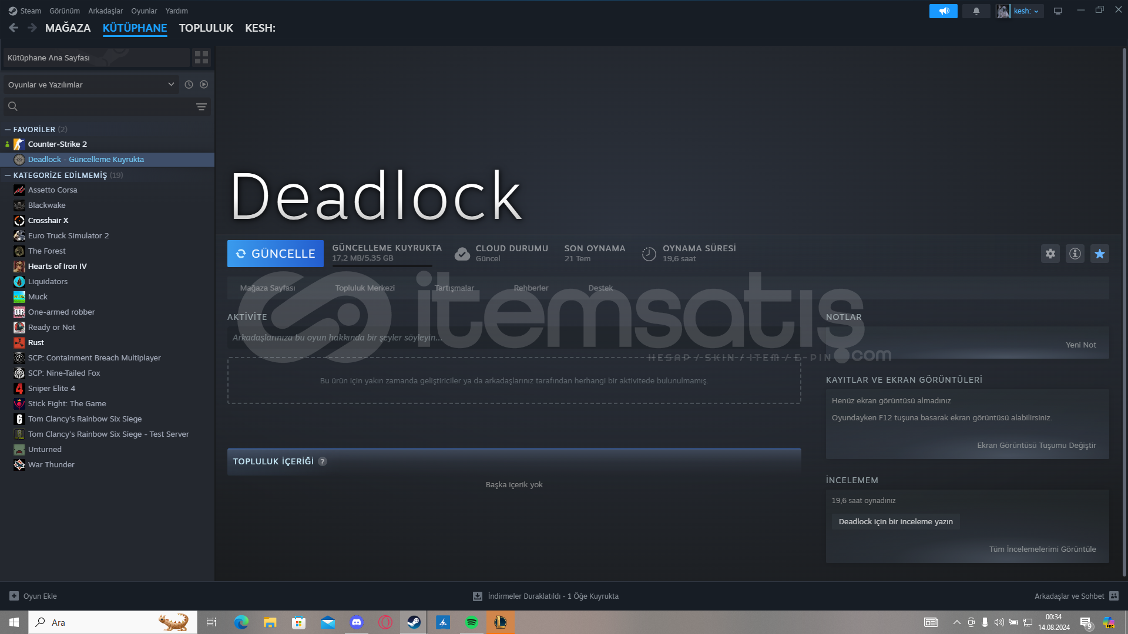Screen dimensions: 1128x634
Task: Select Rust in the library list
Action: click(107, 343)
